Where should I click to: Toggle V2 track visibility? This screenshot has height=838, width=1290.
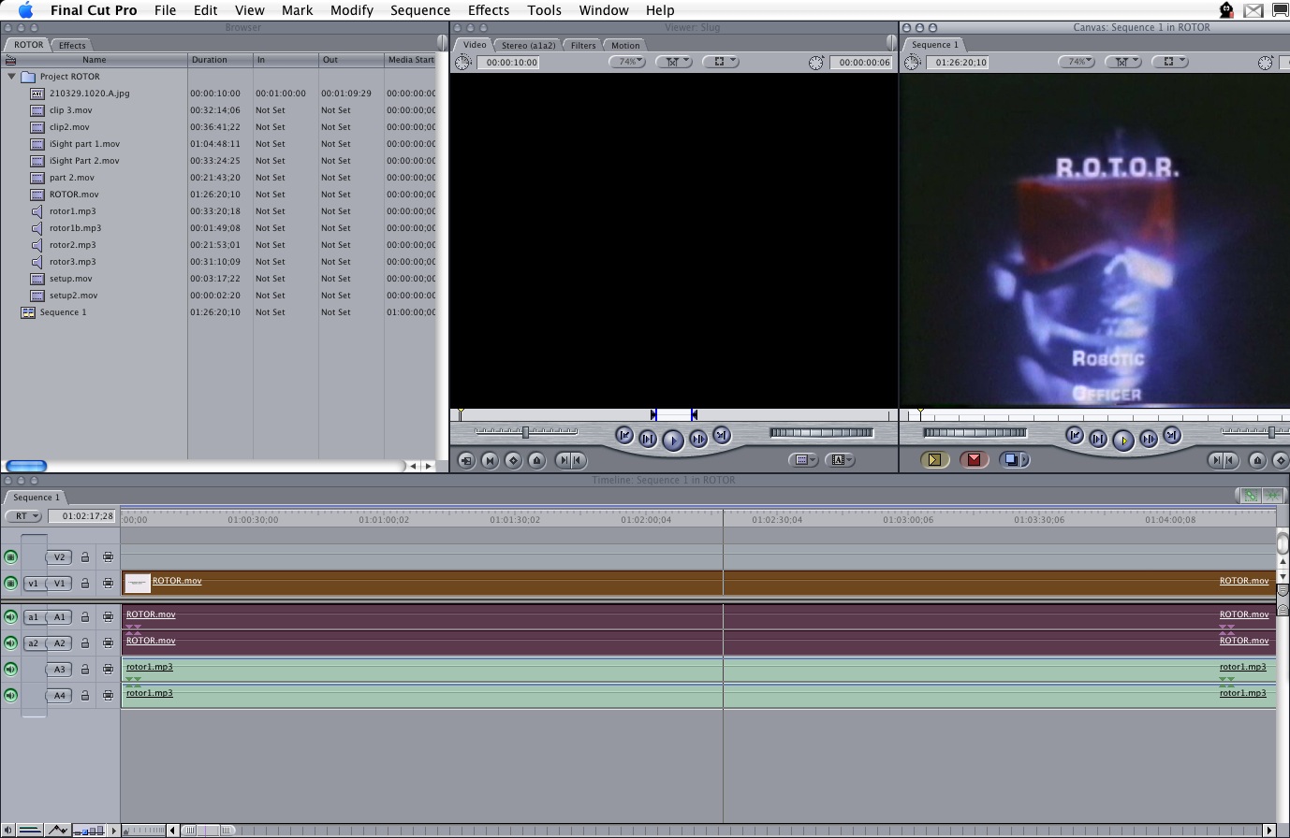coord(10,557)
